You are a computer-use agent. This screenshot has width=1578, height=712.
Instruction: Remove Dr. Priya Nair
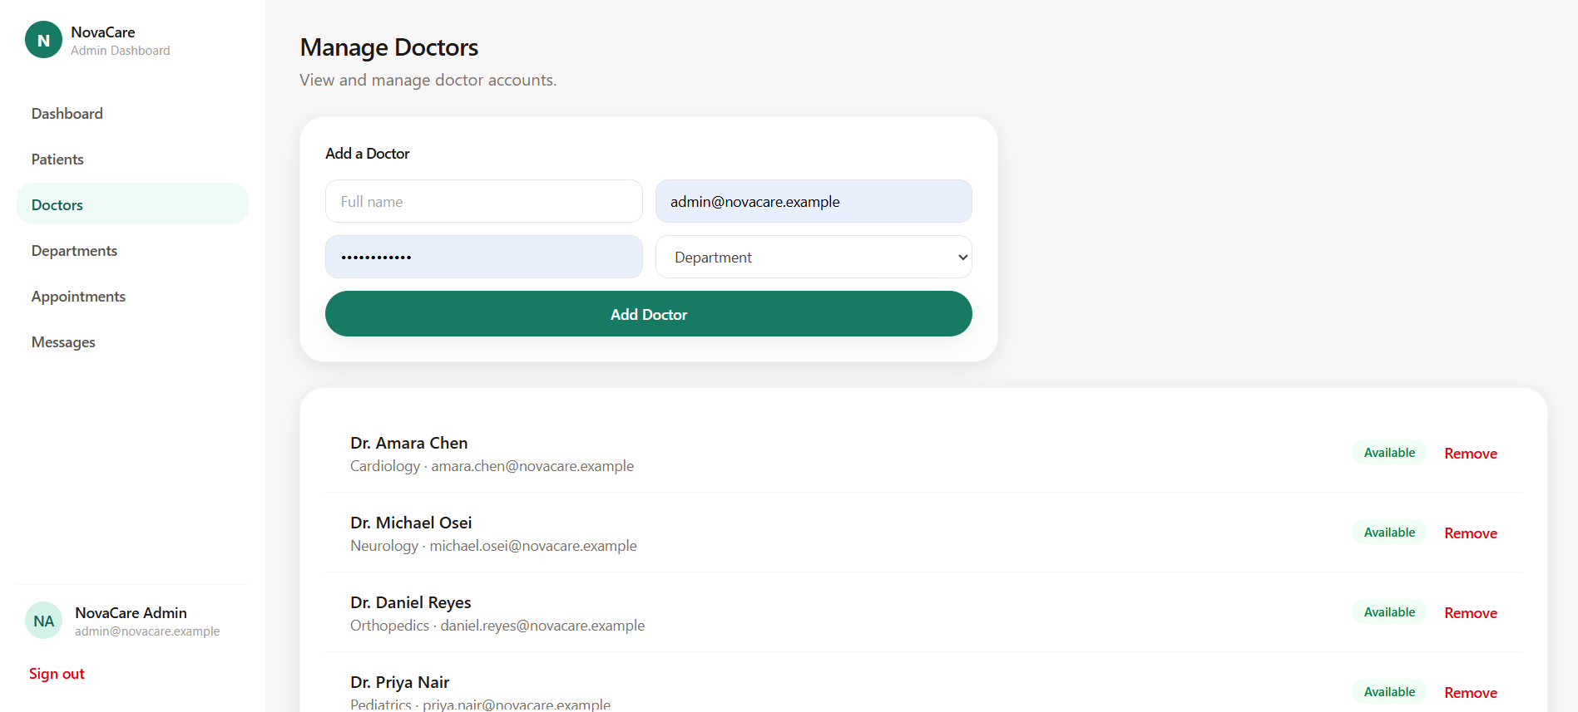1471,692
